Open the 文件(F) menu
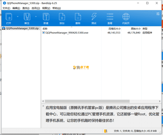The height and width of the screenshot is (135, 163). (6, 8)
